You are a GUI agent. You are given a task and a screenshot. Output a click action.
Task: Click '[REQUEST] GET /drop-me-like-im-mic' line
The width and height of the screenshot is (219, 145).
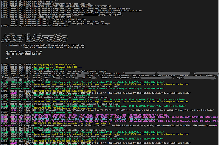coord(37,113)
